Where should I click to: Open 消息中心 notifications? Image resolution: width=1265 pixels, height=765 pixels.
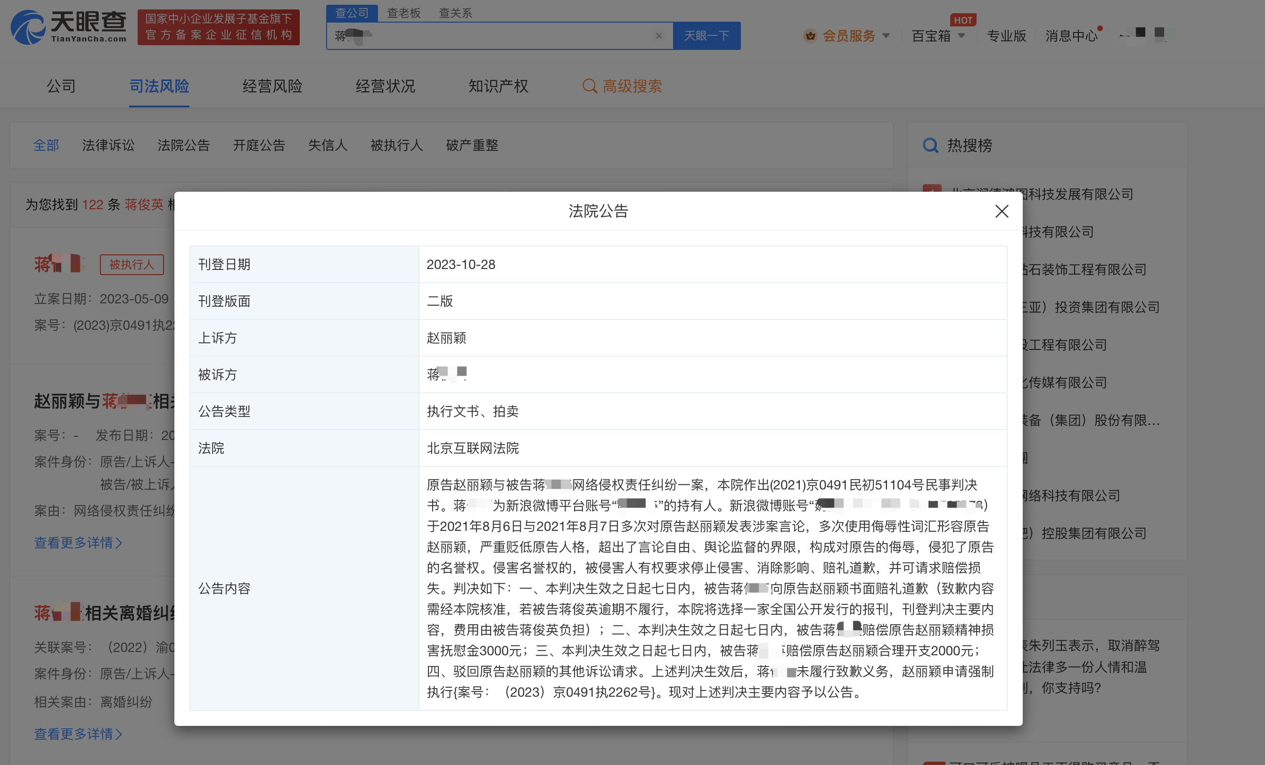pyautogui.click(x=1071, y=36)
